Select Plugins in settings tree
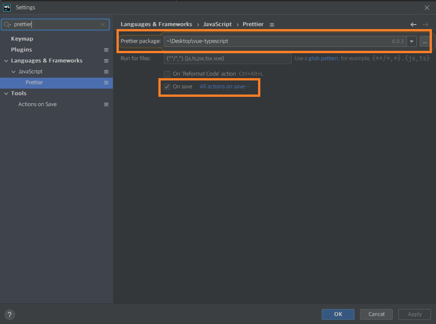Viewport: 436px width, 324px height. tap(21, 50)
